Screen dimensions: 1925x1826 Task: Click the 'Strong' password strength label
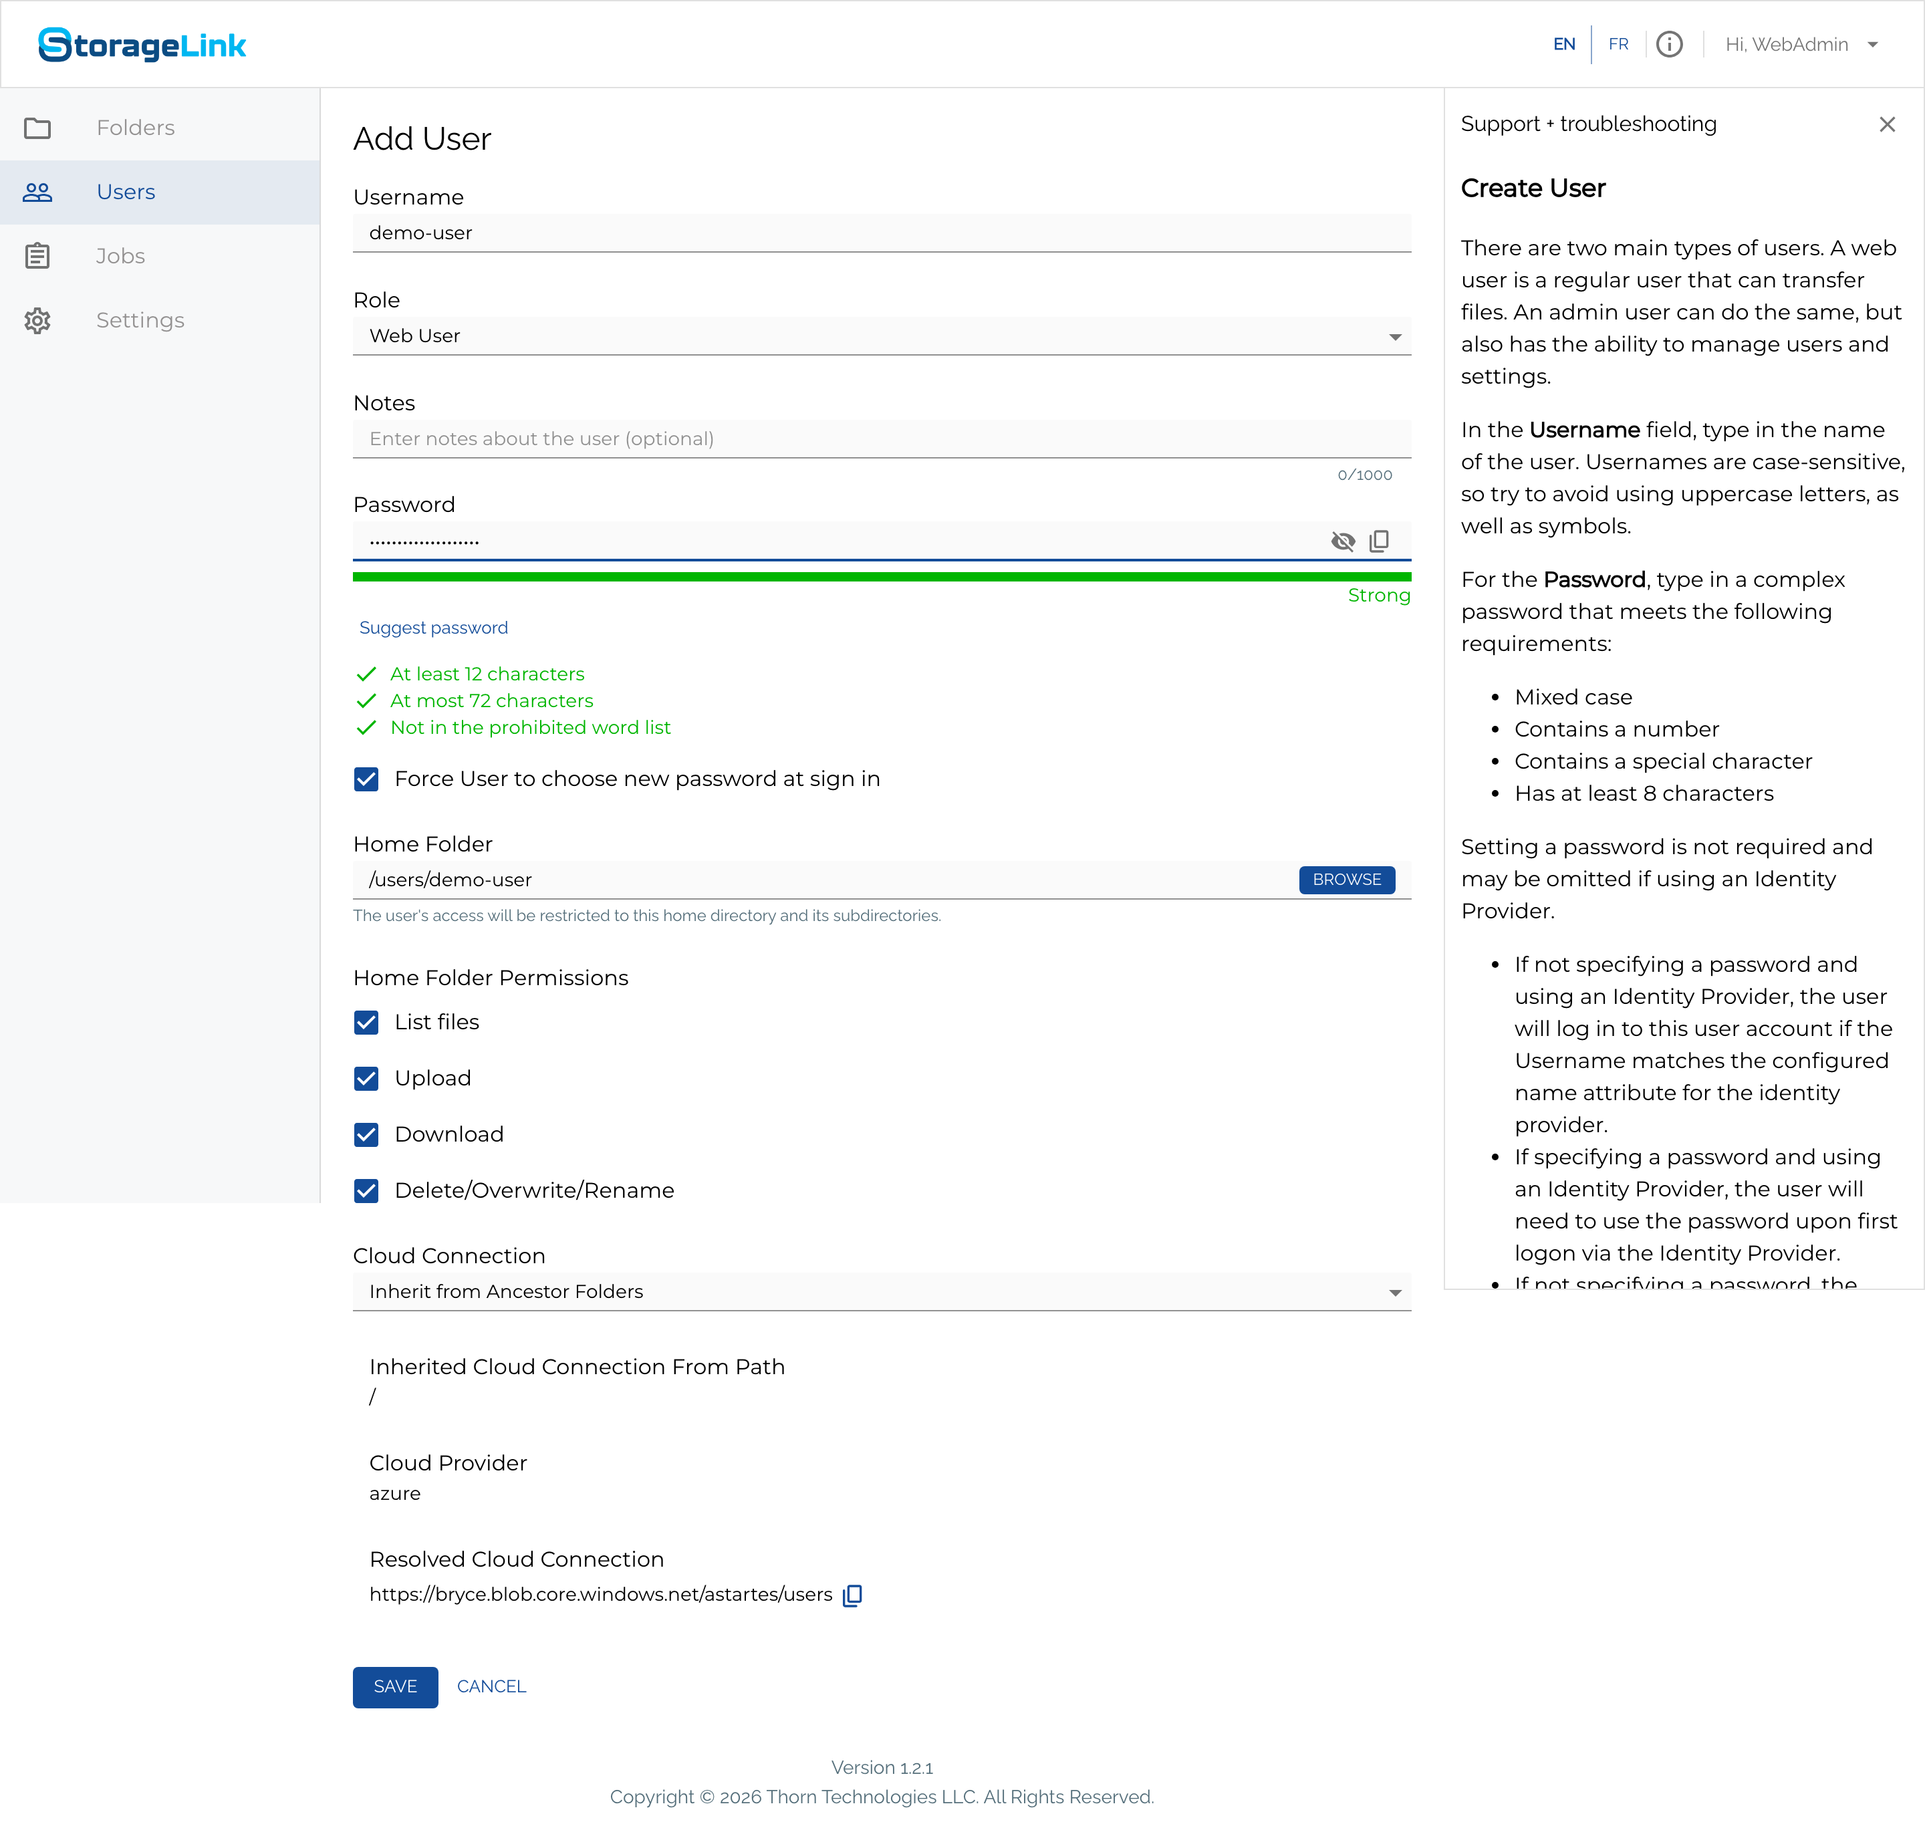coord(1379,596)
